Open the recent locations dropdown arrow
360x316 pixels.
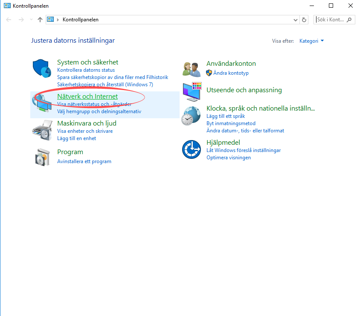31,20
